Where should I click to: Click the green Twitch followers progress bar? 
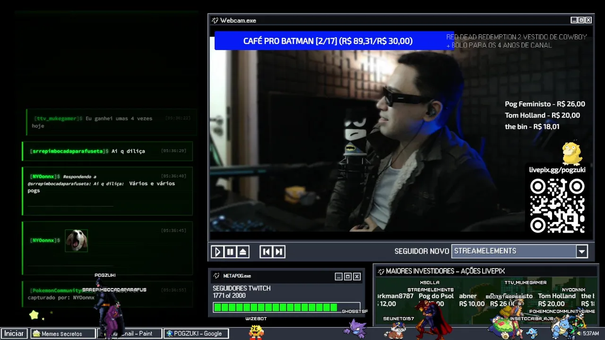[x=286, y=308]
